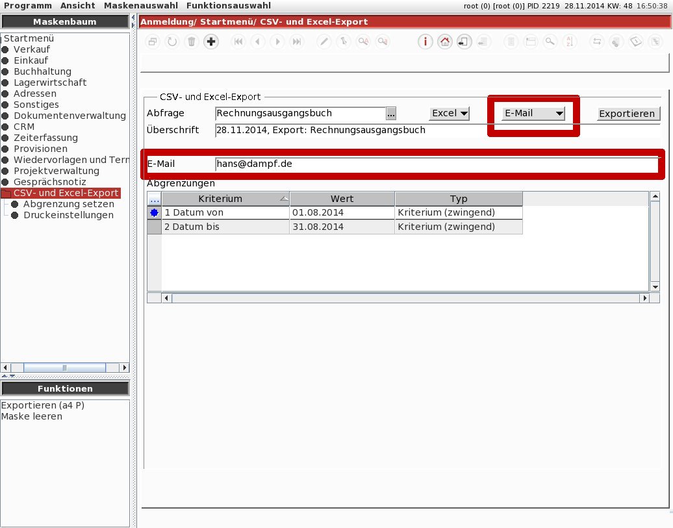The width and height of the screenshot is (673, 528).
Task: Click the red info icon in toolbar
Action: [425, 42]
